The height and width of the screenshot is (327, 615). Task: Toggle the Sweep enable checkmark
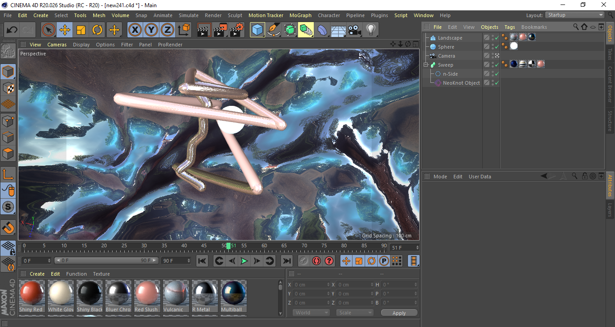[x=497, y=65]
